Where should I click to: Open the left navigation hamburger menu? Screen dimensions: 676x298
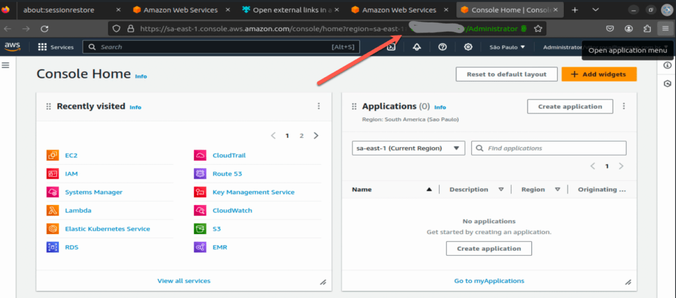[5, 65]
